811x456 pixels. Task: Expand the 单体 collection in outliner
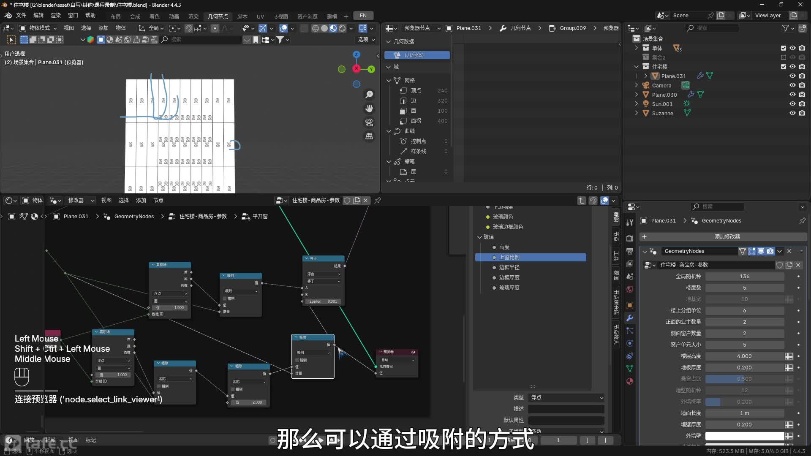(637, 48)
